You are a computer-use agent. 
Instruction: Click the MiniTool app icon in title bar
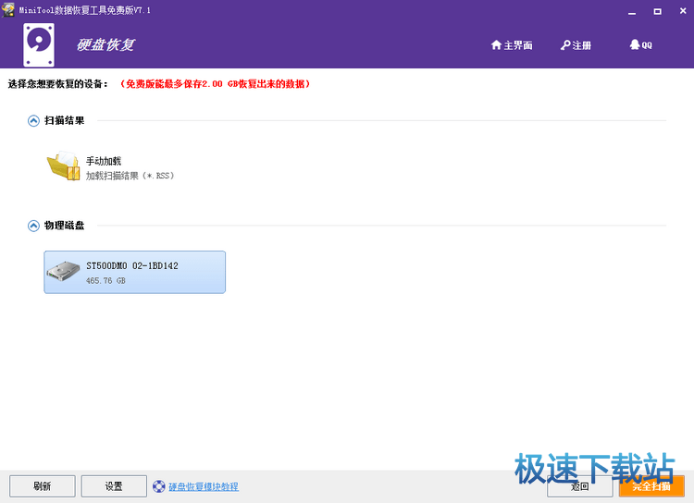(8, 10)
